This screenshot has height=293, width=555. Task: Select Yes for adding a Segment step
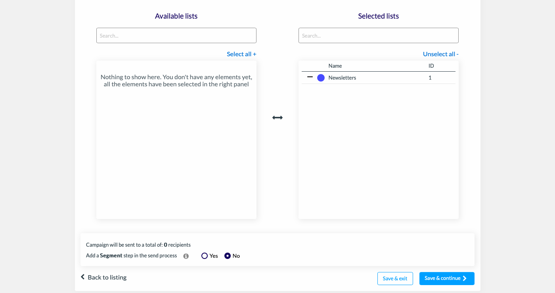(x=205, y=256)
